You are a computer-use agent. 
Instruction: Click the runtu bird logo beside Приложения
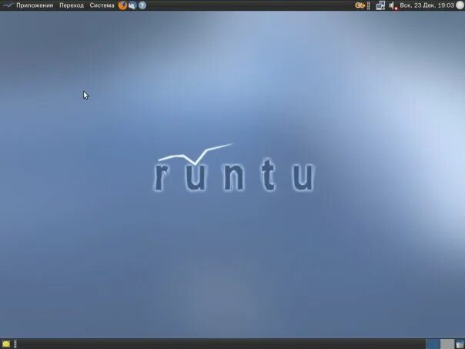coord(8,5)
